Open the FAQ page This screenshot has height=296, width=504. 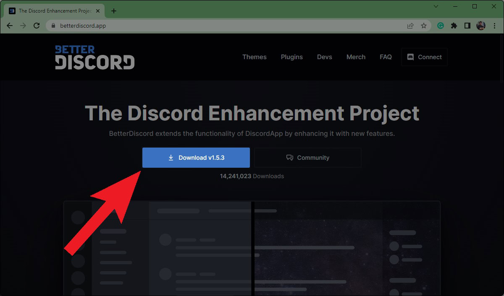tap(386, 57)
